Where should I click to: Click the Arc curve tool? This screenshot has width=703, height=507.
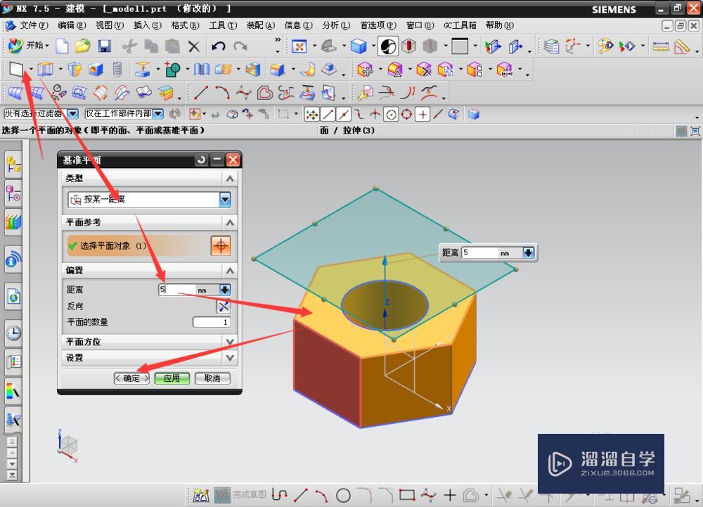point(222,92)
